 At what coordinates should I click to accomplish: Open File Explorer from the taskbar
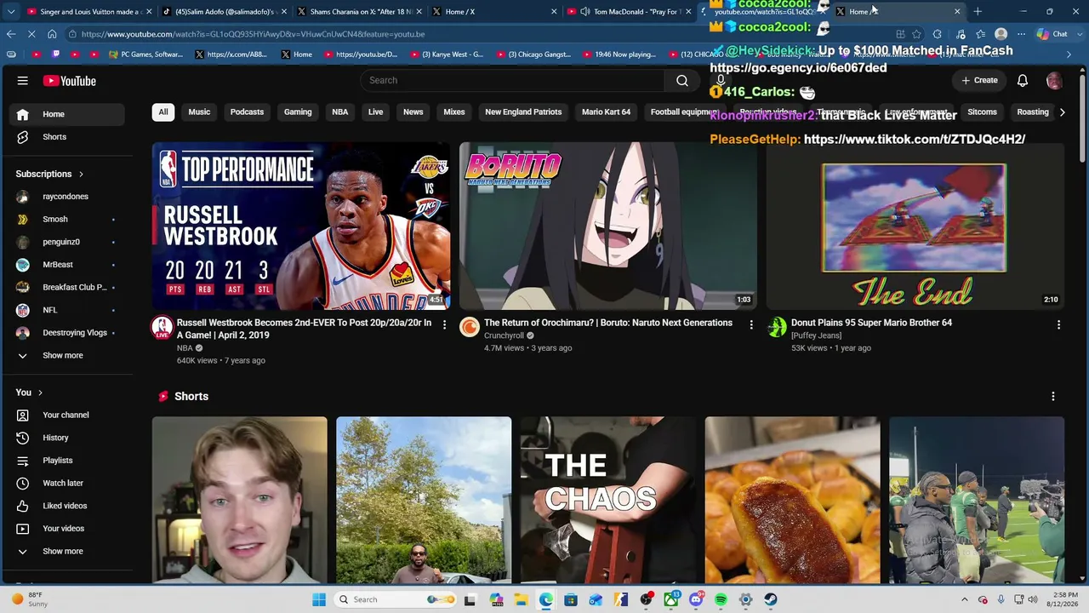(x=521, y=599)
